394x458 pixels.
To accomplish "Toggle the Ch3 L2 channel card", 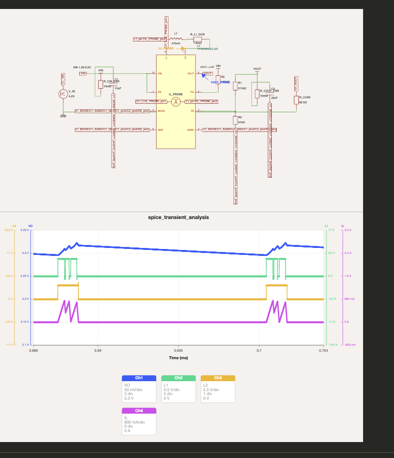I will 218,389.
